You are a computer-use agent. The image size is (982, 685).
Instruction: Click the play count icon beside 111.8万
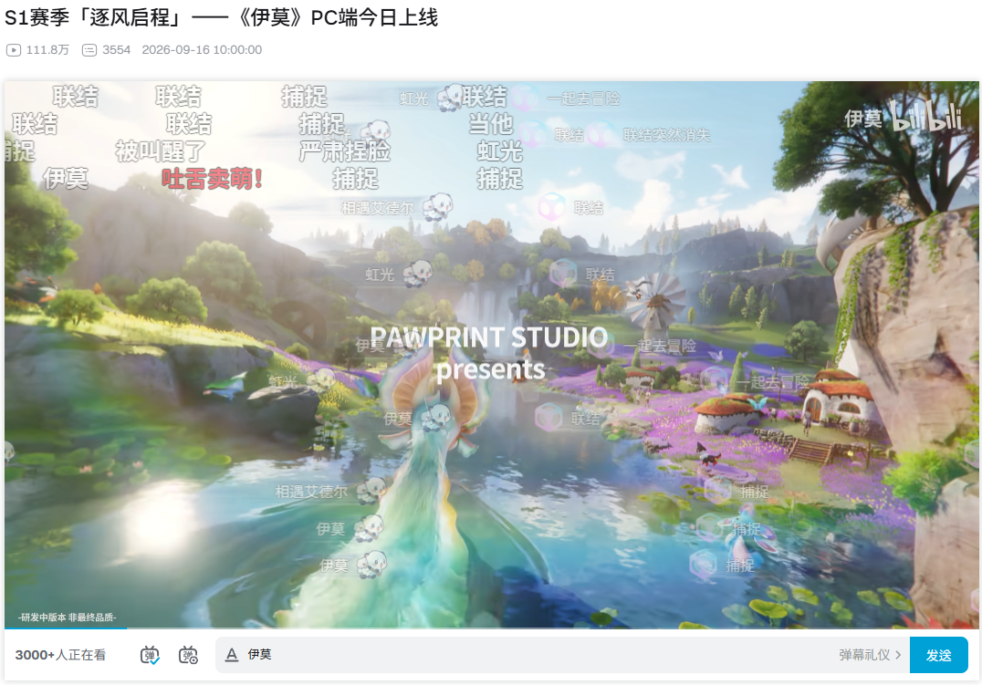click(x=14, y=50)
